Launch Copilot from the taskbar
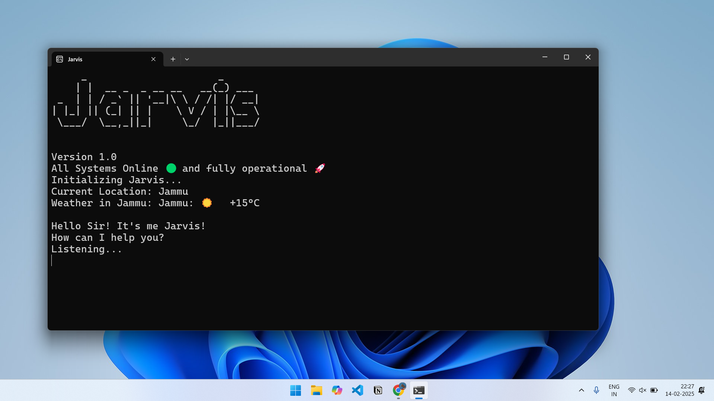Screen dimensions: 714x401 tap(337, 390)
